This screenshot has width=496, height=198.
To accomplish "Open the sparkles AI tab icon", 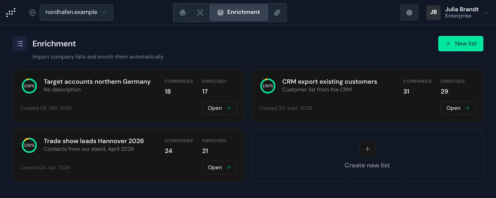I will point(277,12).
